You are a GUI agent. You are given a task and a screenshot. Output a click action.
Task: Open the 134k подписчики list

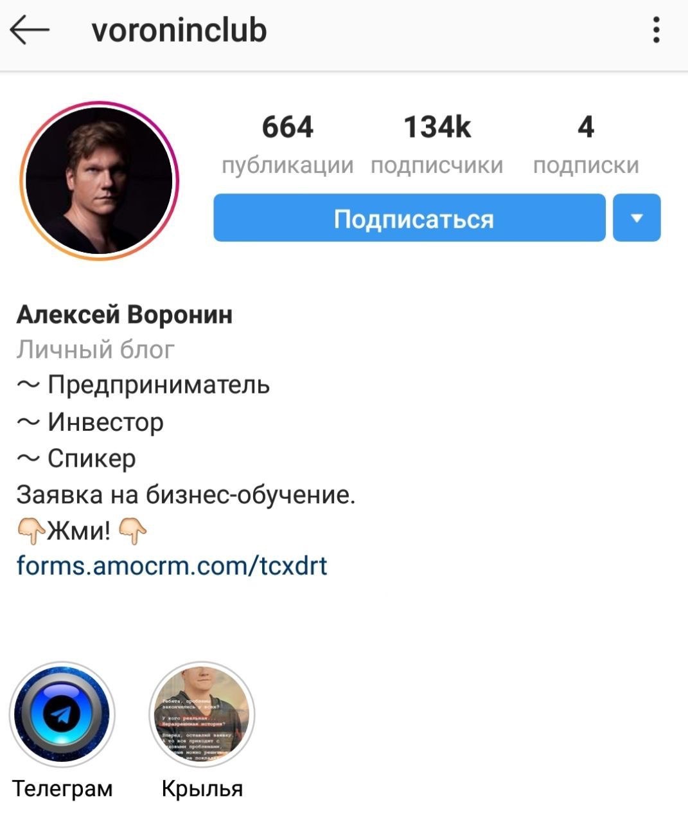(x=437, y=144)
